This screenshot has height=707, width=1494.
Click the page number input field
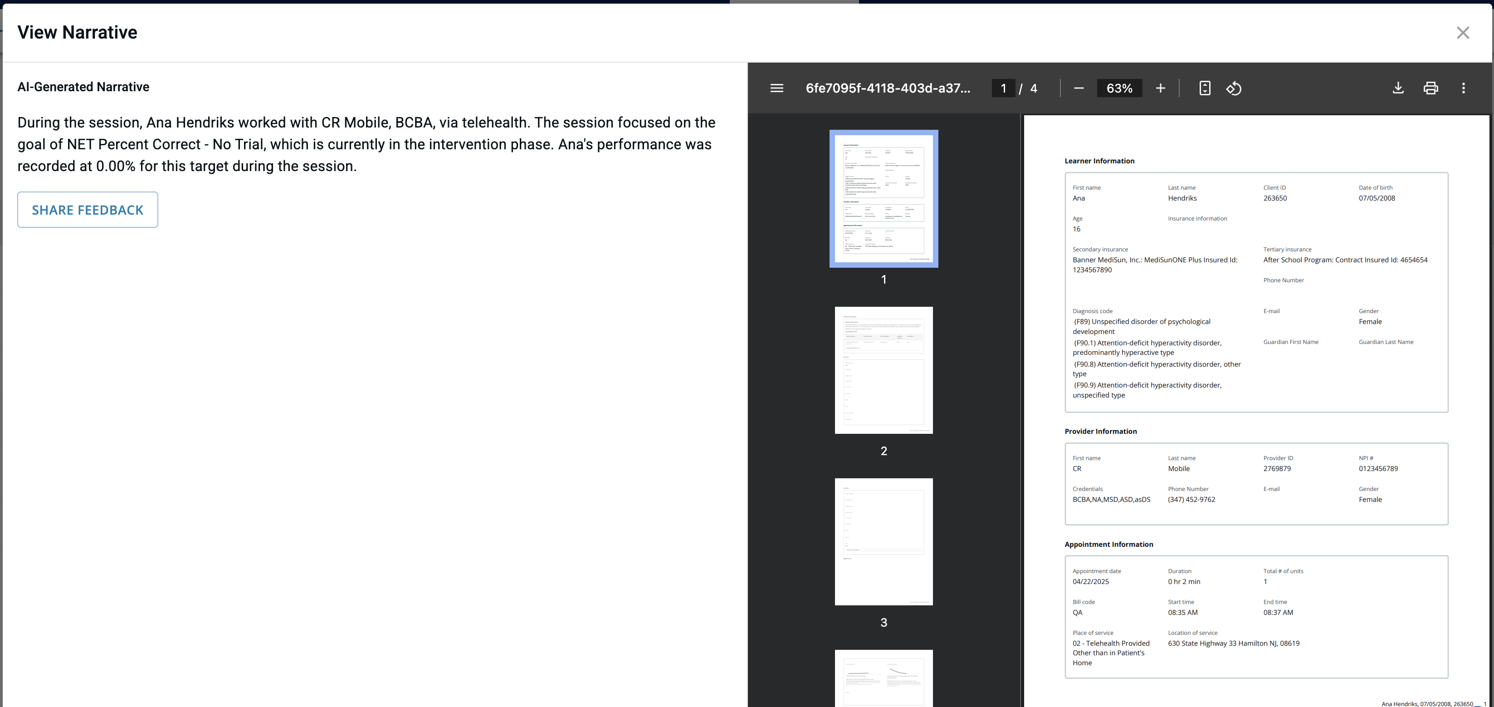[x=1003, y=88]
